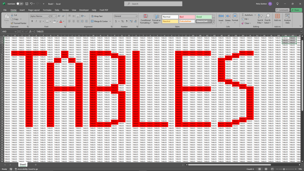Click the Save icon in title bar
Viewport: 304px width, 171px height.
27,4
